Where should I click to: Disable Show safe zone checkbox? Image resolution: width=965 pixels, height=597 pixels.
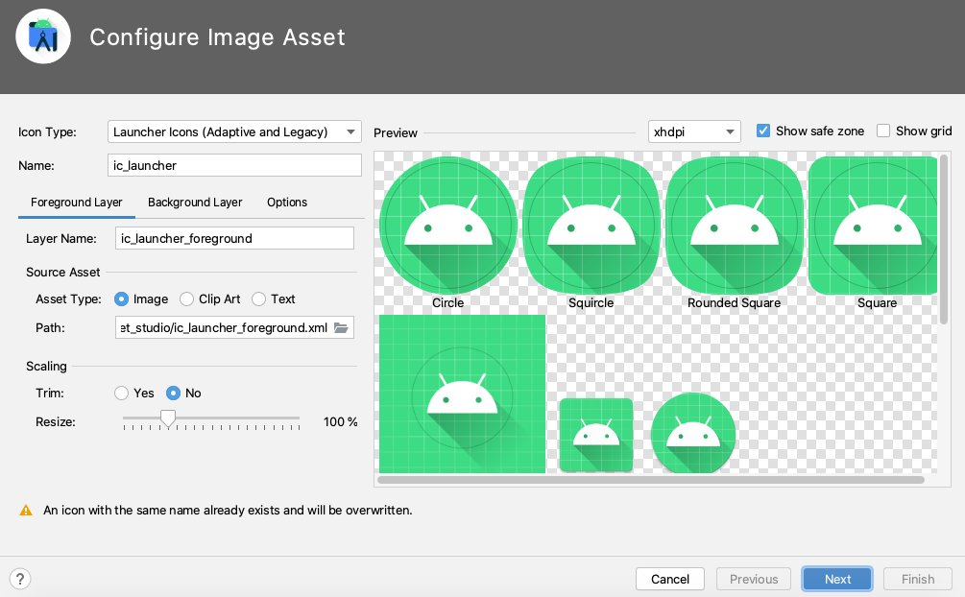tap(763, 131)
